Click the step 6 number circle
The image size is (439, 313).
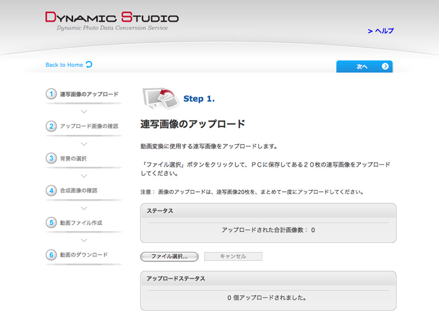click(51, 255)
